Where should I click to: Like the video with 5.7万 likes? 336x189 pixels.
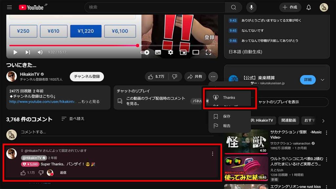pos(157,77)
